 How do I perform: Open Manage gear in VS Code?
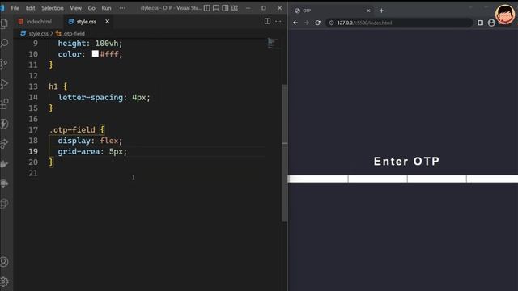tap(4, 282)
